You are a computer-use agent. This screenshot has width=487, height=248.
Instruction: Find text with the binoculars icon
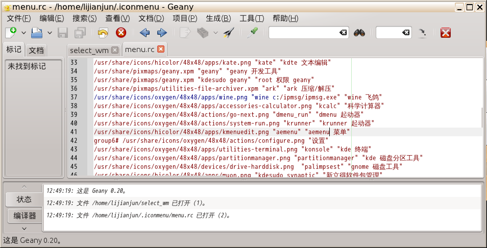359,33
